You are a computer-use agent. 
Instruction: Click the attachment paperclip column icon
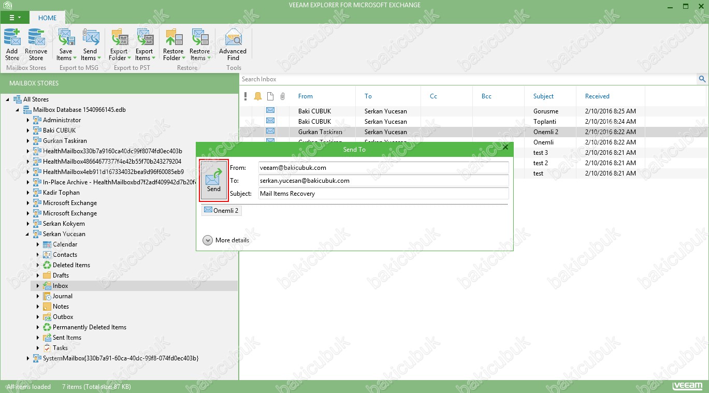click(x=283, y=96)
